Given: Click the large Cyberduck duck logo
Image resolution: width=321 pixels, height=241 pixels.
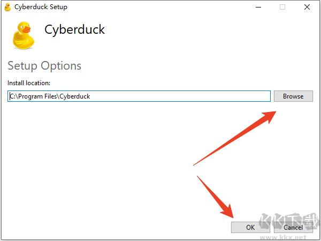Looking at the screenshot, I should click(23, 35).
